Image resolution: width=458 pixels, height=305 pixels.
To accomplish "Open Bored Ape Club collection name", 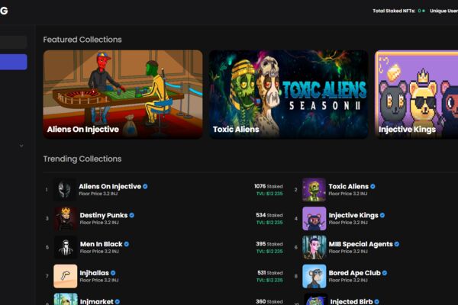I will pos(355,273).
